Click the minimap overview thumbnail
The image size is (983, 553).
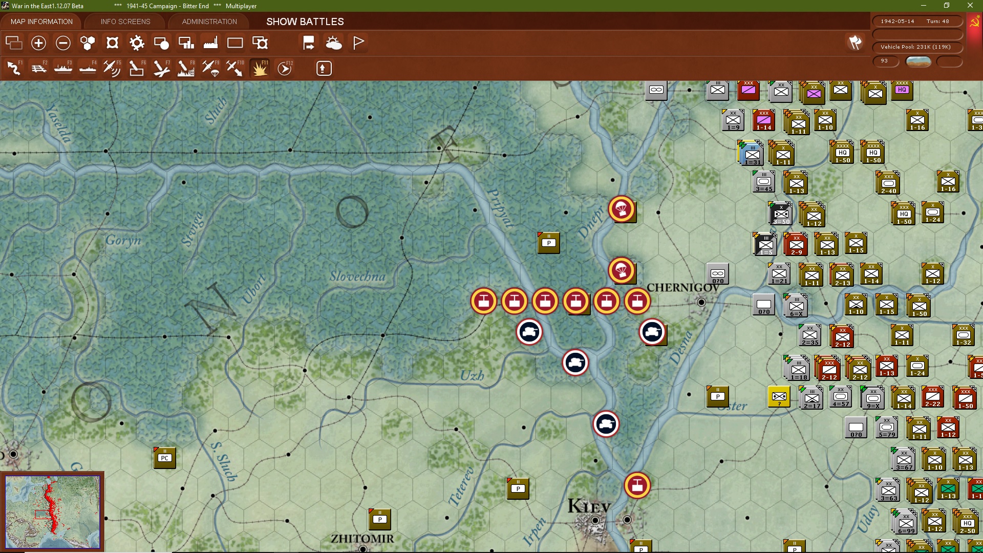[52, 512]
